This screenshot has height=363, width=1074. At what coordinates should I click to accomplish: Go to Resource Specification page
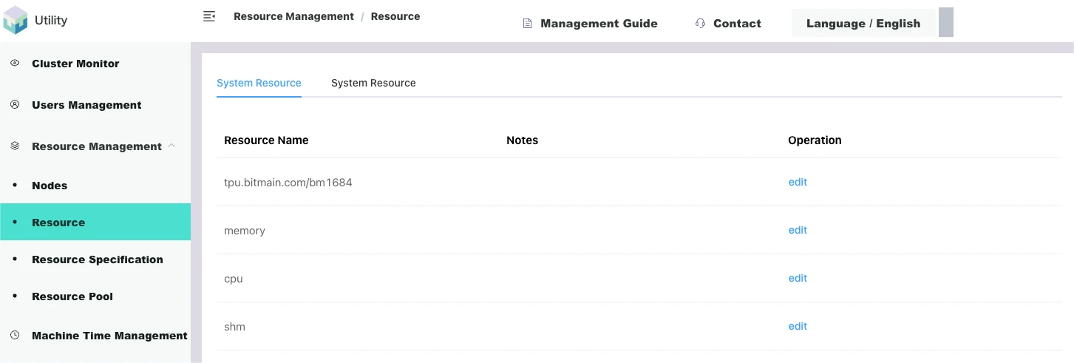97,259
